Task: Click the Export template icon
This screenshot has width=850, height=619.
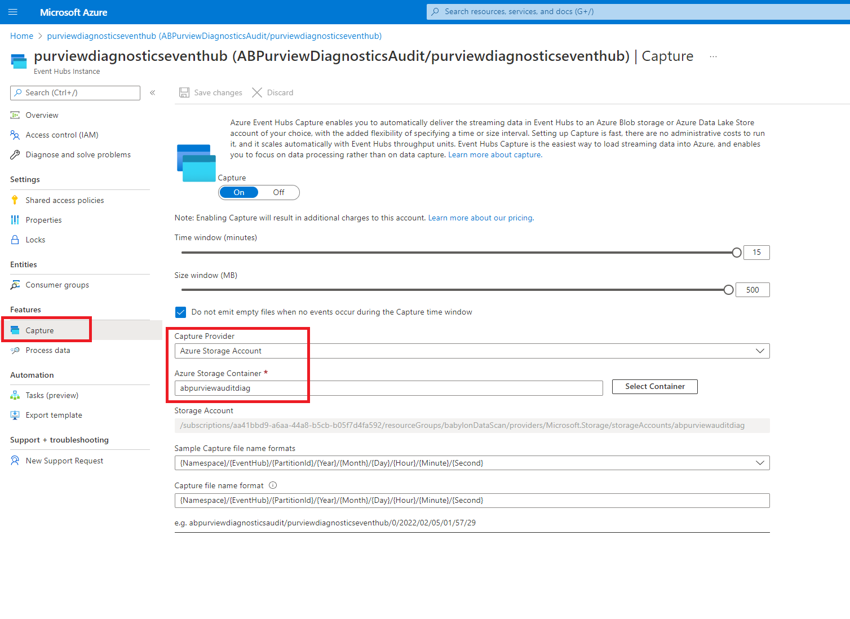Action: point(15,415)
